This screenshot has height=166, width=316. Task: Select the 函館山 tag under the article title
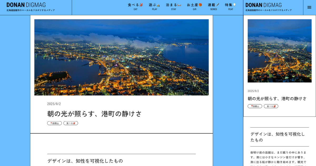coord(54,123)
